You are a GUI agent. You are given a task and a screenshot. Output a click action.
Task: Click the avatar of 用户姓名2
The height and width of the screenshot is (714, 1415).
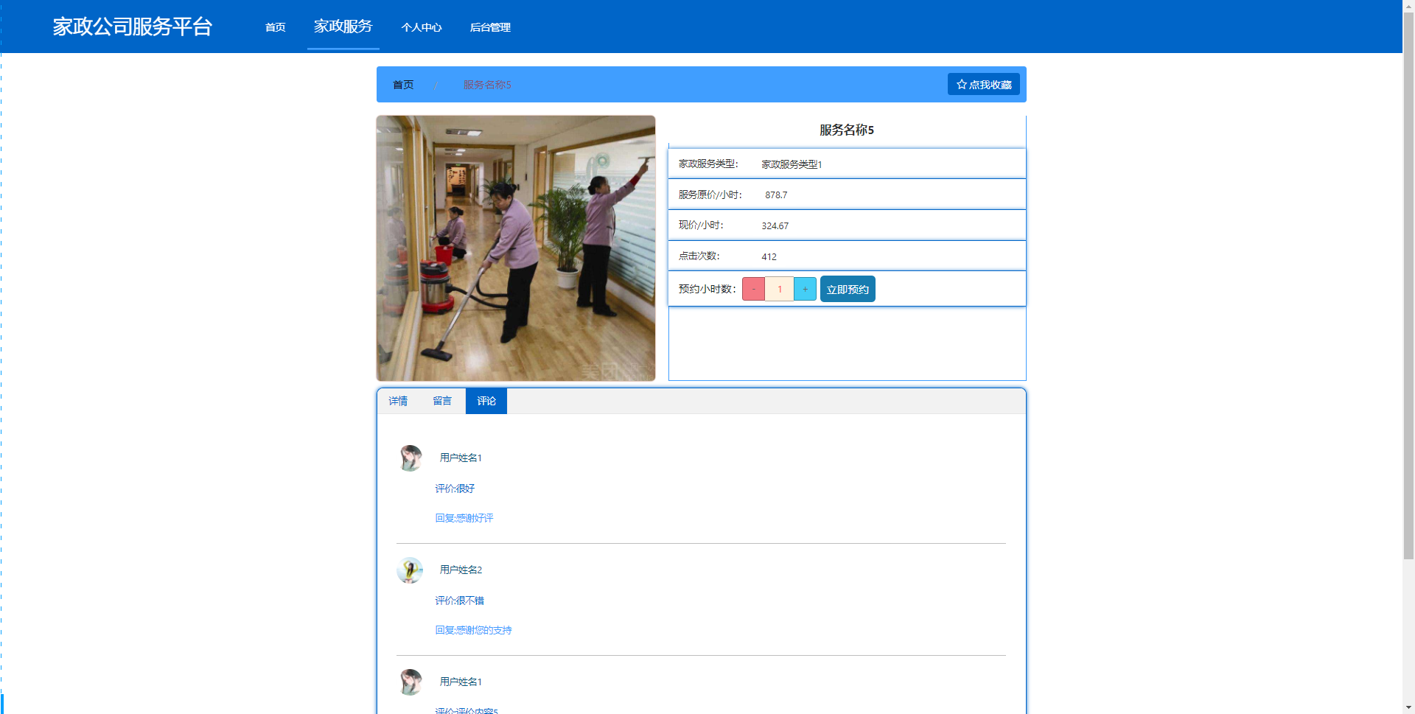point(410,570)
